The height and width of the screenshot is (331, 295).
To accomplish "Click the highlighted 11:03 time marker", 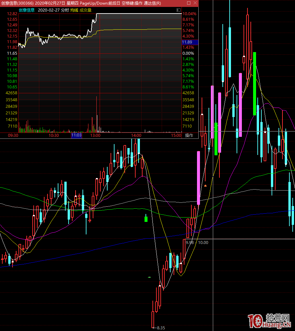I will point(76,135).
